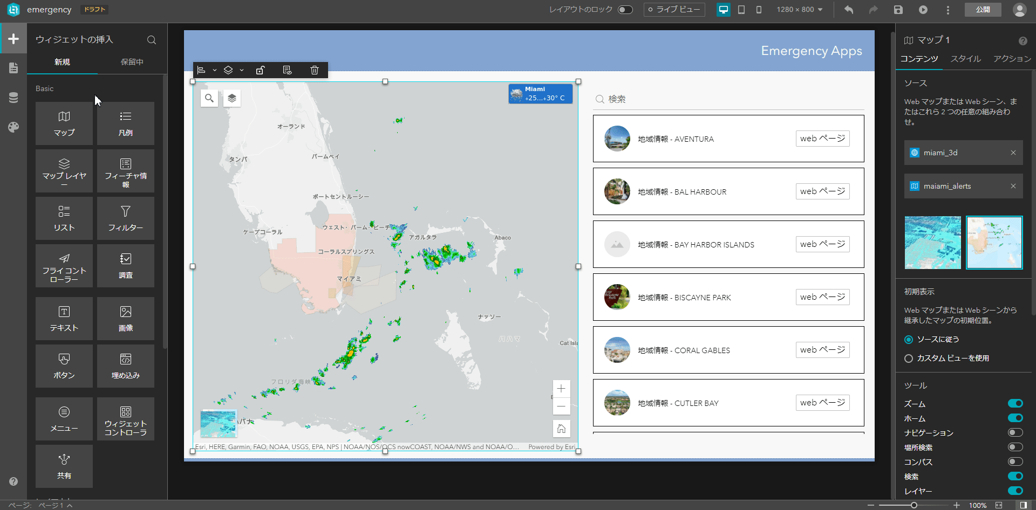This screenshot has width=1036, height=510.
Task: Open web ページ for CORAL GABLES
Action: coord(822,350)
